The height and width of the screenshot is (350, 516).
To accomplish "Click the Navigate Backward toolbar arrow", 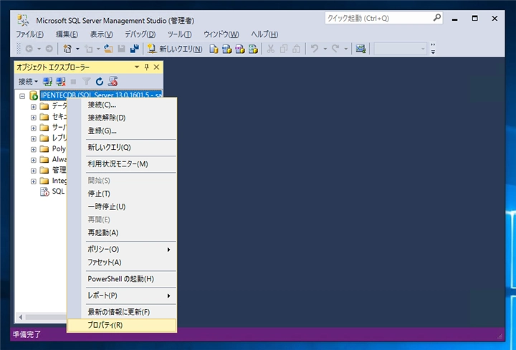I will [29, 49].
